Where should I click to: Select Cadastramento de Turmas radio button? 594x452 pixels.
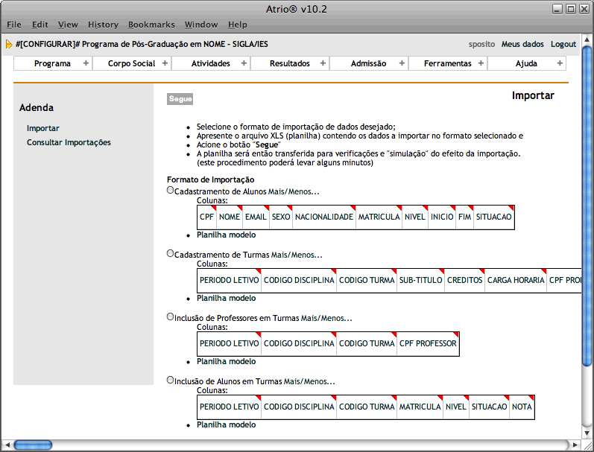(x=171, y=253)
